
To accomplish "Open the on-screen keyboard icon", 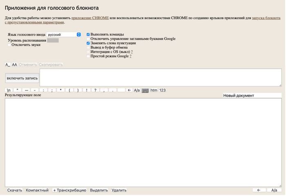I will point(145,90).
